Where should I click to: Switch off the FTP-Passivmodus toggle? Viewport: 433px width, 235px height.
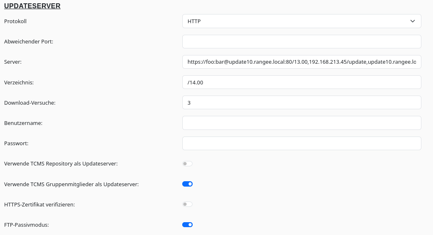click(x=187, y=225)
